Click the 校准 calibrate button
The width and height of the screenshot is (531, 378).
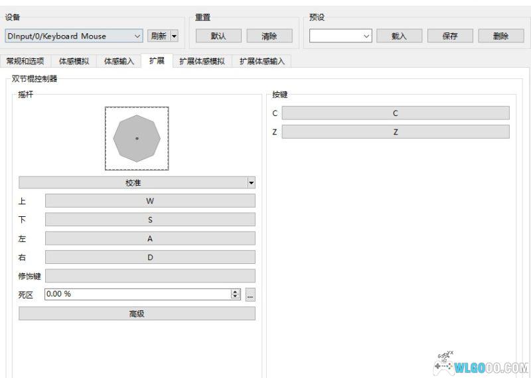pos(133,183)
